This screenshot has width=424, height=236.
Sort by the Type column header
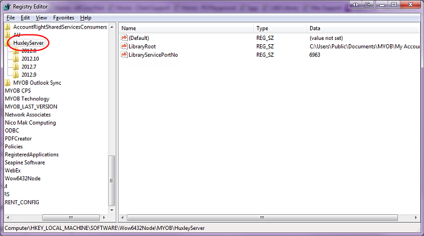[280, 28]
